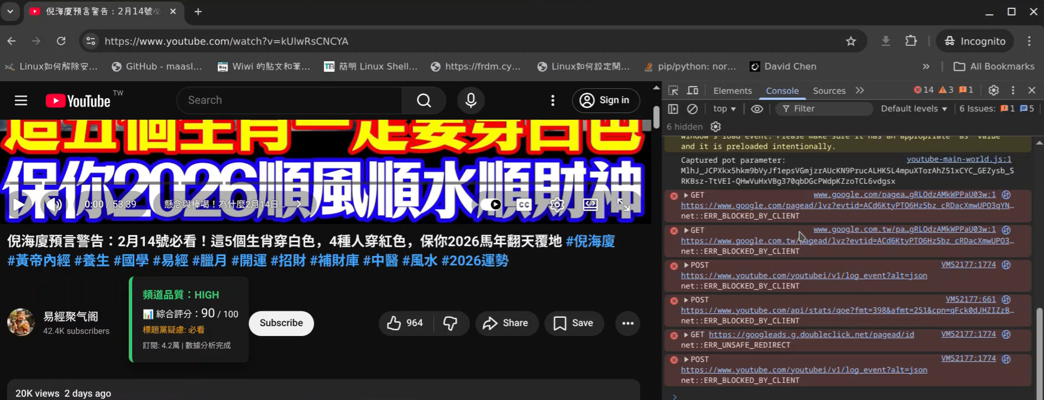This screenshot has width=1044, height=400.
Task: Open Chrome downloads icon
Action: pos(885,41)
